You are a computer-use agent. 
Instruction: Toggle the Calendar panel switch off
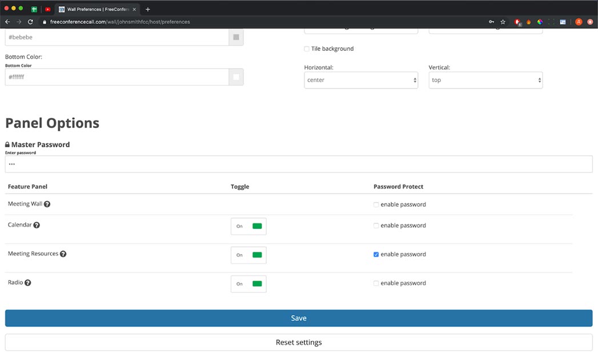(x=248, y=226)
